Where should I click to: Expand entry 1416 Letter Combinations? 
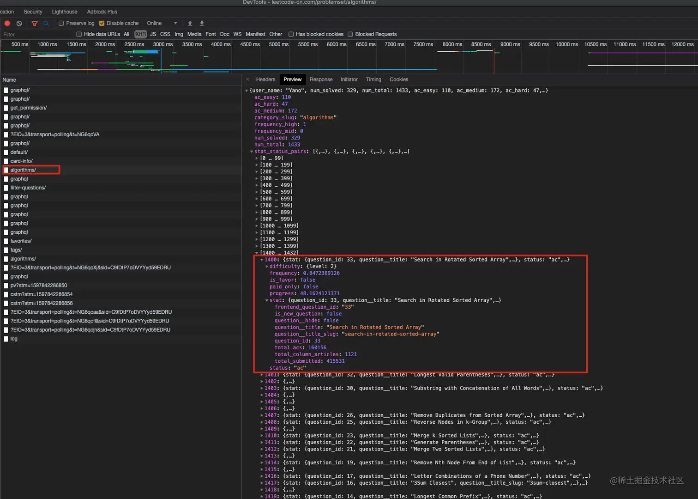(262, 476)
